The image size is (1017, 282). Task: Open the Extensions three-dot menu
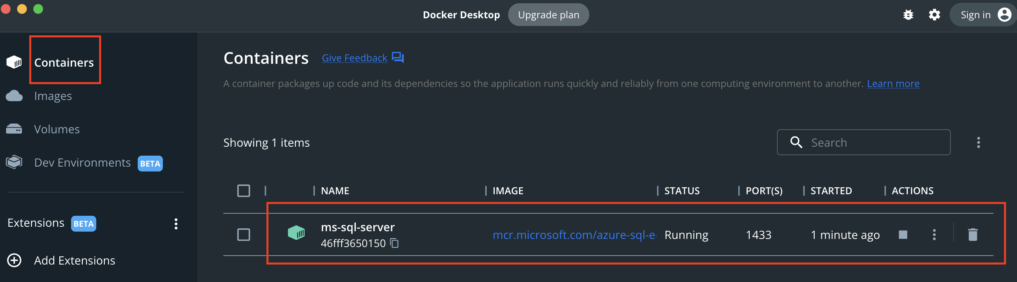coord(176,223)
